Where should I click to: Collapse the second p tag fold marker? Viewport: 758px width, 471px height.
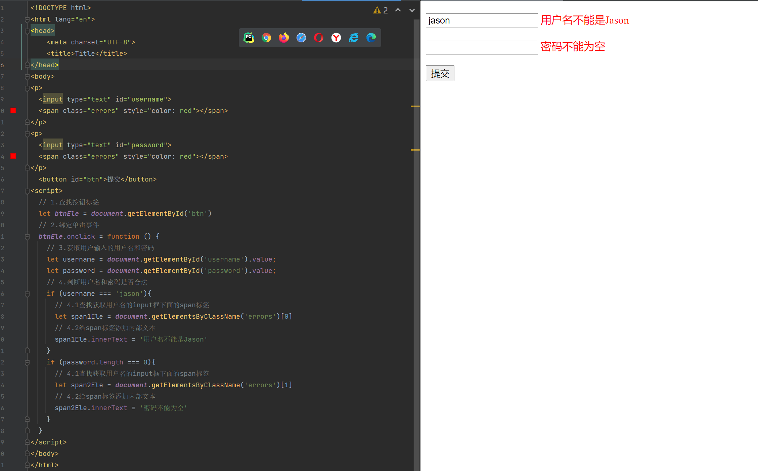pyautogui.click(x=27, y=134)
